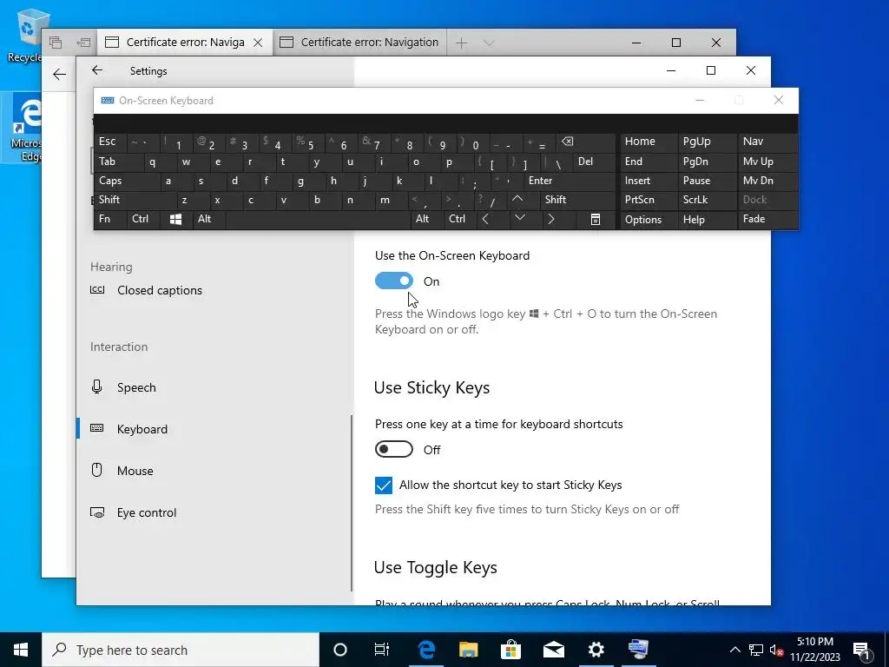Expand the Edge tab preview chevron

[489, 43]
